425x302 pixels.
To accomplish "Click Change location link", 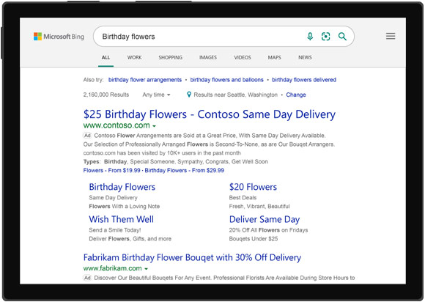I will click(x=296, y=95).
